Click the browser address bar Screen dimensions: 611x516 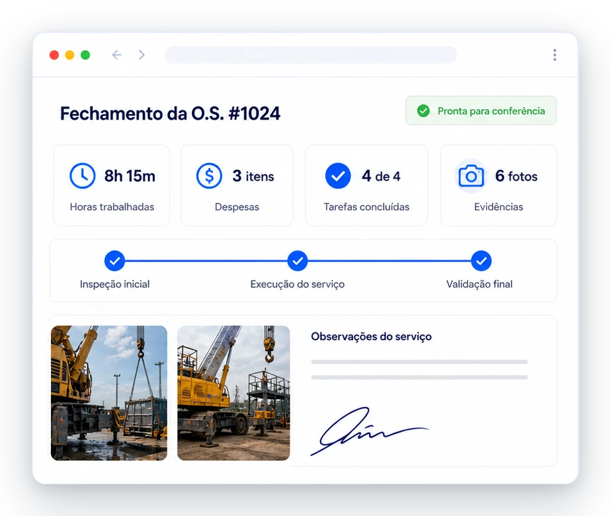coord(311,55)
